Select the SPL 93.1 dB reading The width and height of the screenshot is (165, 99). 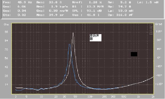click(87, 11)
